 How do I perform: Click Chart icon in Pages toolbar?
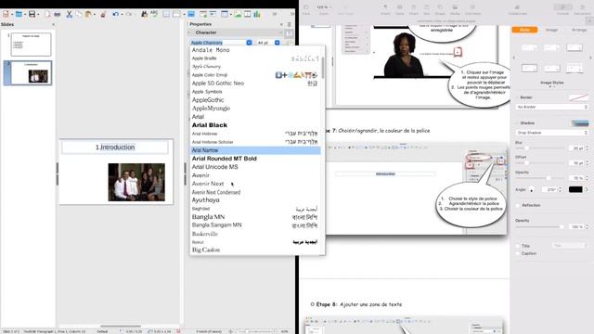413,9
